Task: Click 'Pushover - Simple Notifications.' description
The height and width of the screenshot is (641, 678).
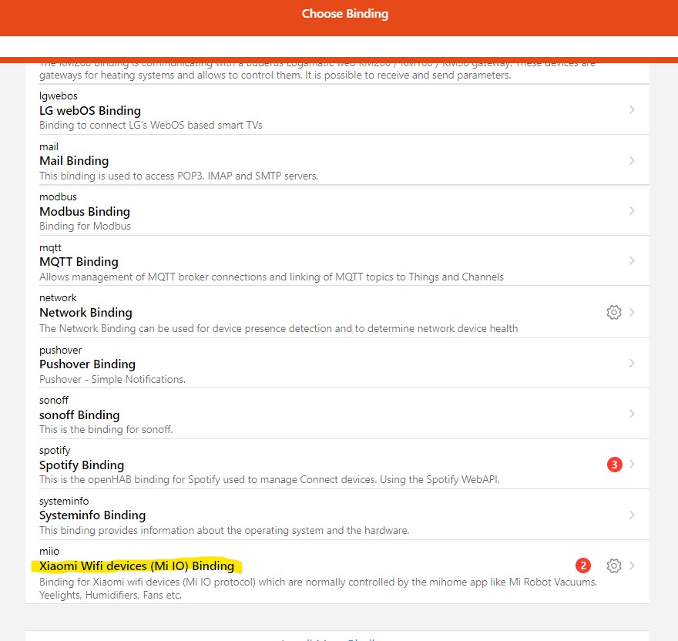Action: coord(112,379)
